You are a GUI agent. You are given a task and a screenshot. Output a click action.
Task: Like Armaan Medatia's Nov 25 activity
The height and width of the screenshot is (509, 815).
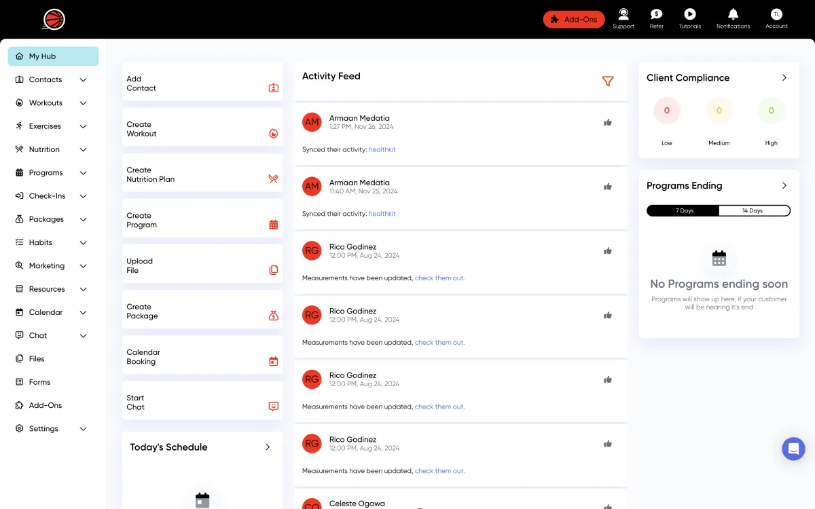coord(608,187)
